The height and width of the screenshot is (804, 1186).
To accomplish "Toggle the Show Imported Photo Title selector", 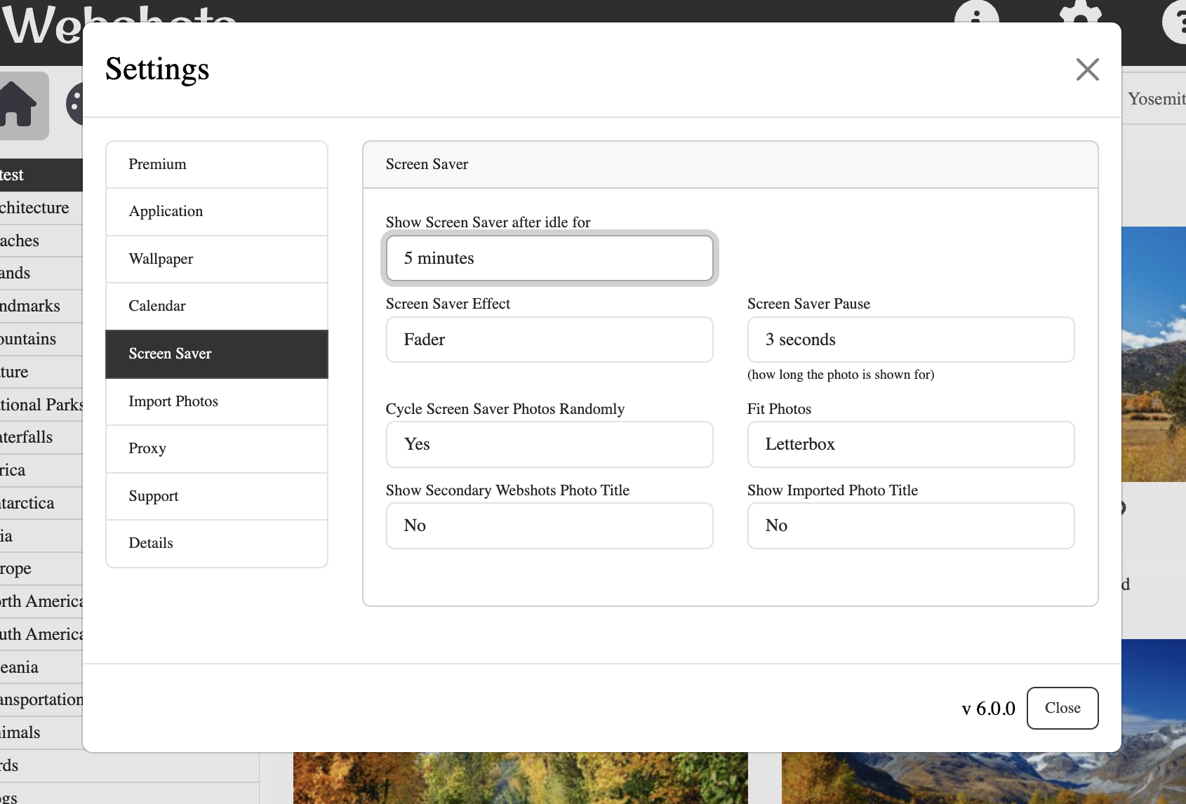I will (x=910, y=525).
